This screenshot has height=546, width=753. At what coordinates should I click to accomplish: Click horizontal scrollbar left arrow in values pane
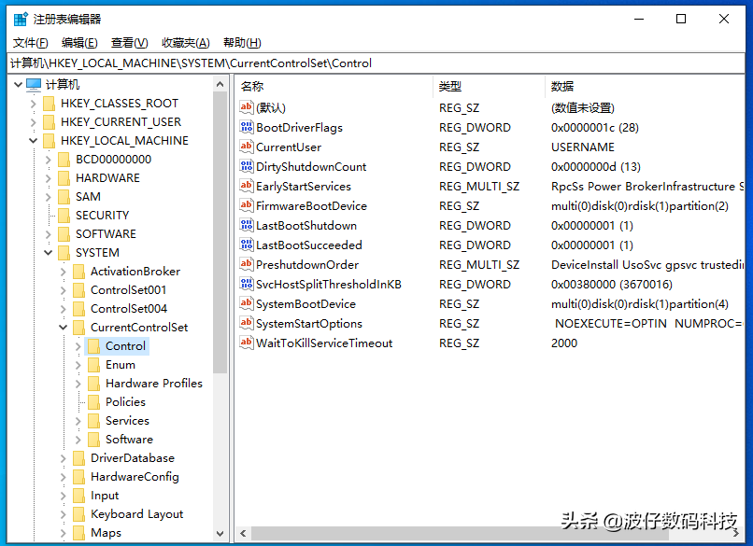244,533
